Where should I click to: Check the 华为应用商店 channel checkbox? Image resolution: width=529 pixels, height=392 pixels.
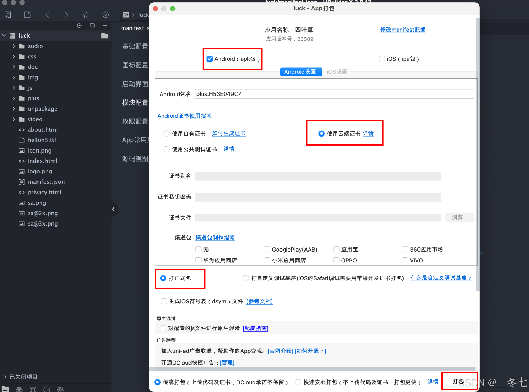click(x=198, y=260)
